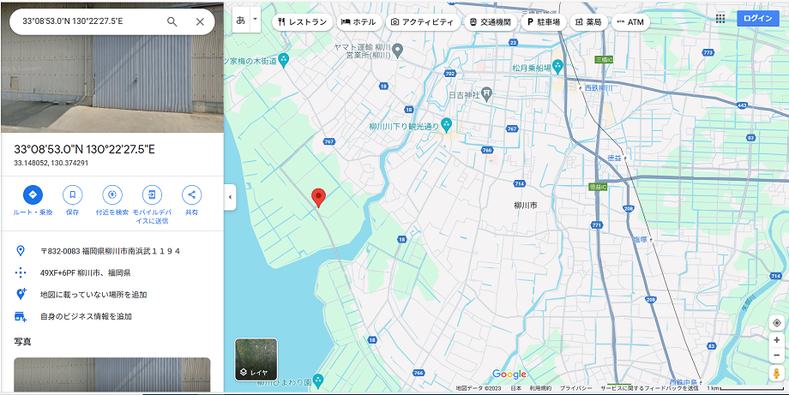Screen dimensions: 789x395
Task: Clear the search box with X
Action: 200,21
